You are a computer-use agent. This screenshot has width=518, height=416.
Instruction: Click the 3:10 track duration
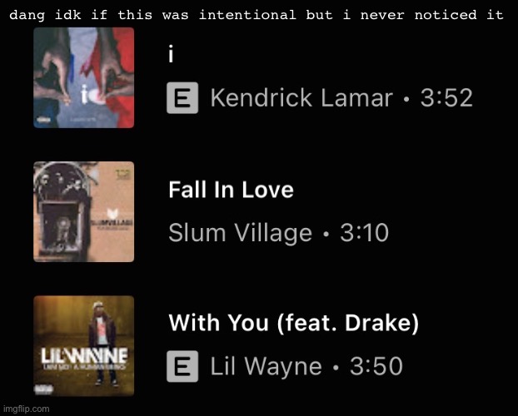click(x=365, y=232)
